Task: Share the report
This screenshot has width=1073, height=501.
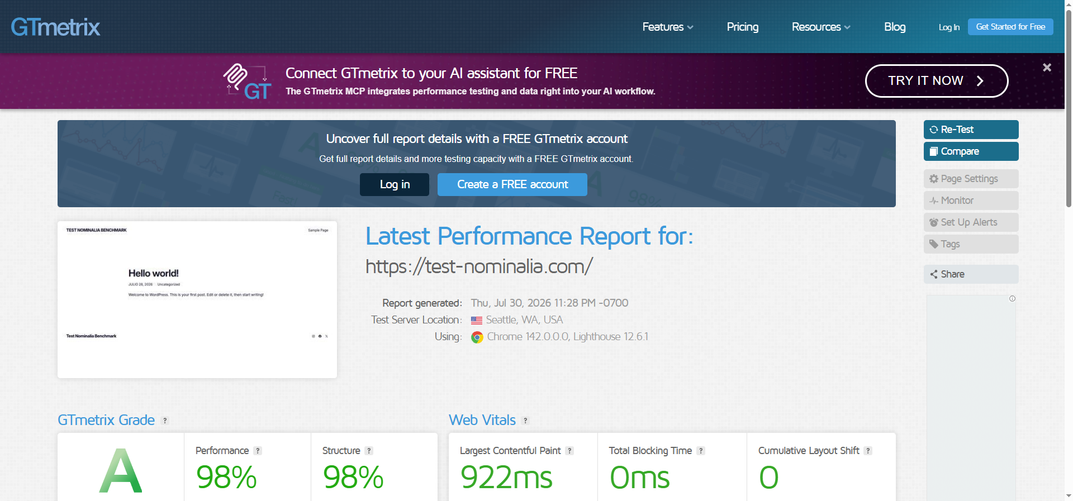Action: [971, 274]
